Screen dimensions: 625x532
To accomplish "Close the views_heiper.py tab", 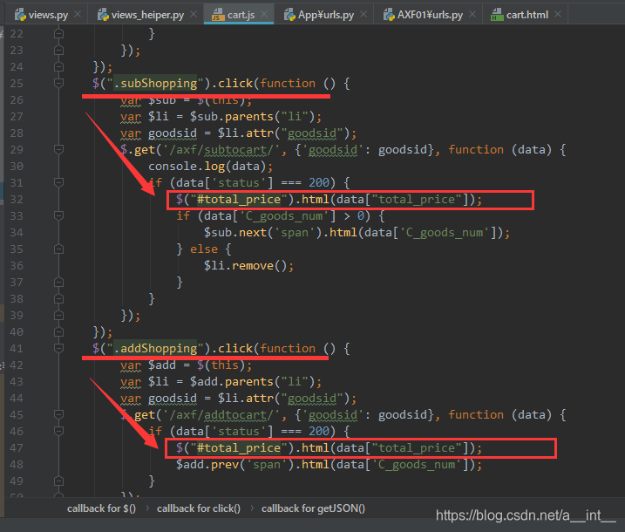I will click(194, 14).
